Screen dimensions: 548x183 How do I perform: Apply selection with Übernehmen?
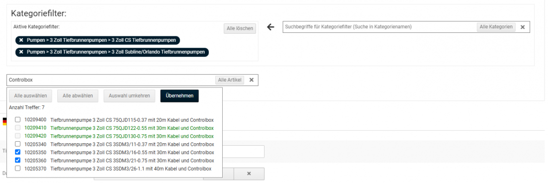click(x=180, y=96)
